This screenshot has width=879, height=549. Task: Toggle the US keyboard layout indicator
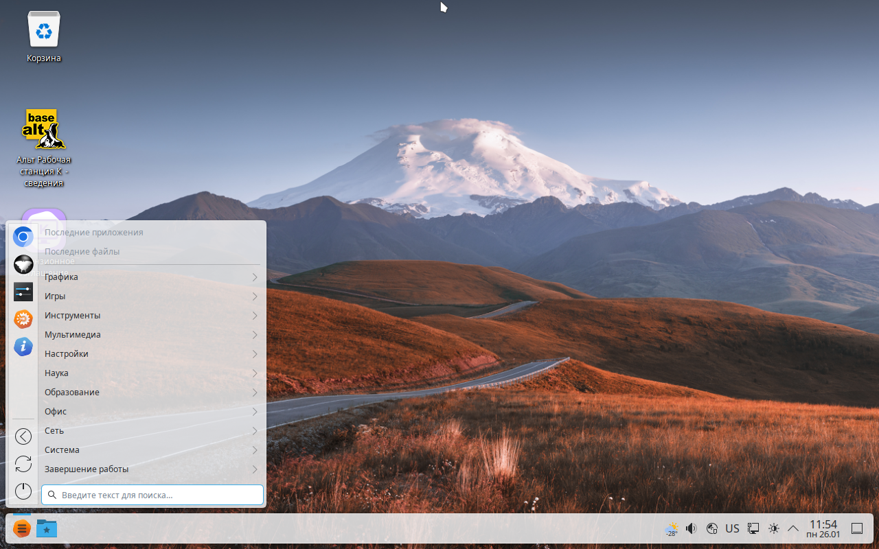(x=732, y=528)
